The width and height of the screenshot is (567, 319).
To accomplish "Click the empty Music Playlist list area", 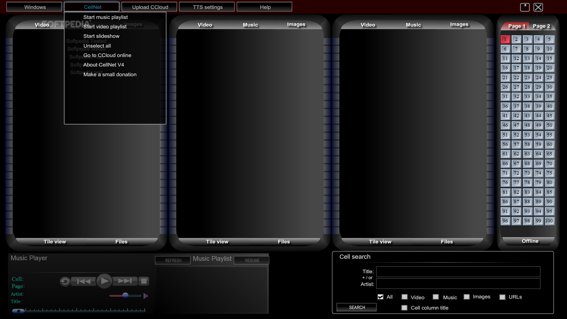I will click(212, 289).
